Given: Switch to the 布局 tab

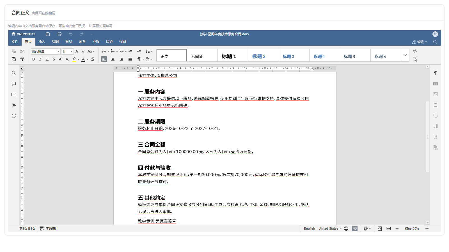Looking at the screenshot, I should (x=69, y=42).
